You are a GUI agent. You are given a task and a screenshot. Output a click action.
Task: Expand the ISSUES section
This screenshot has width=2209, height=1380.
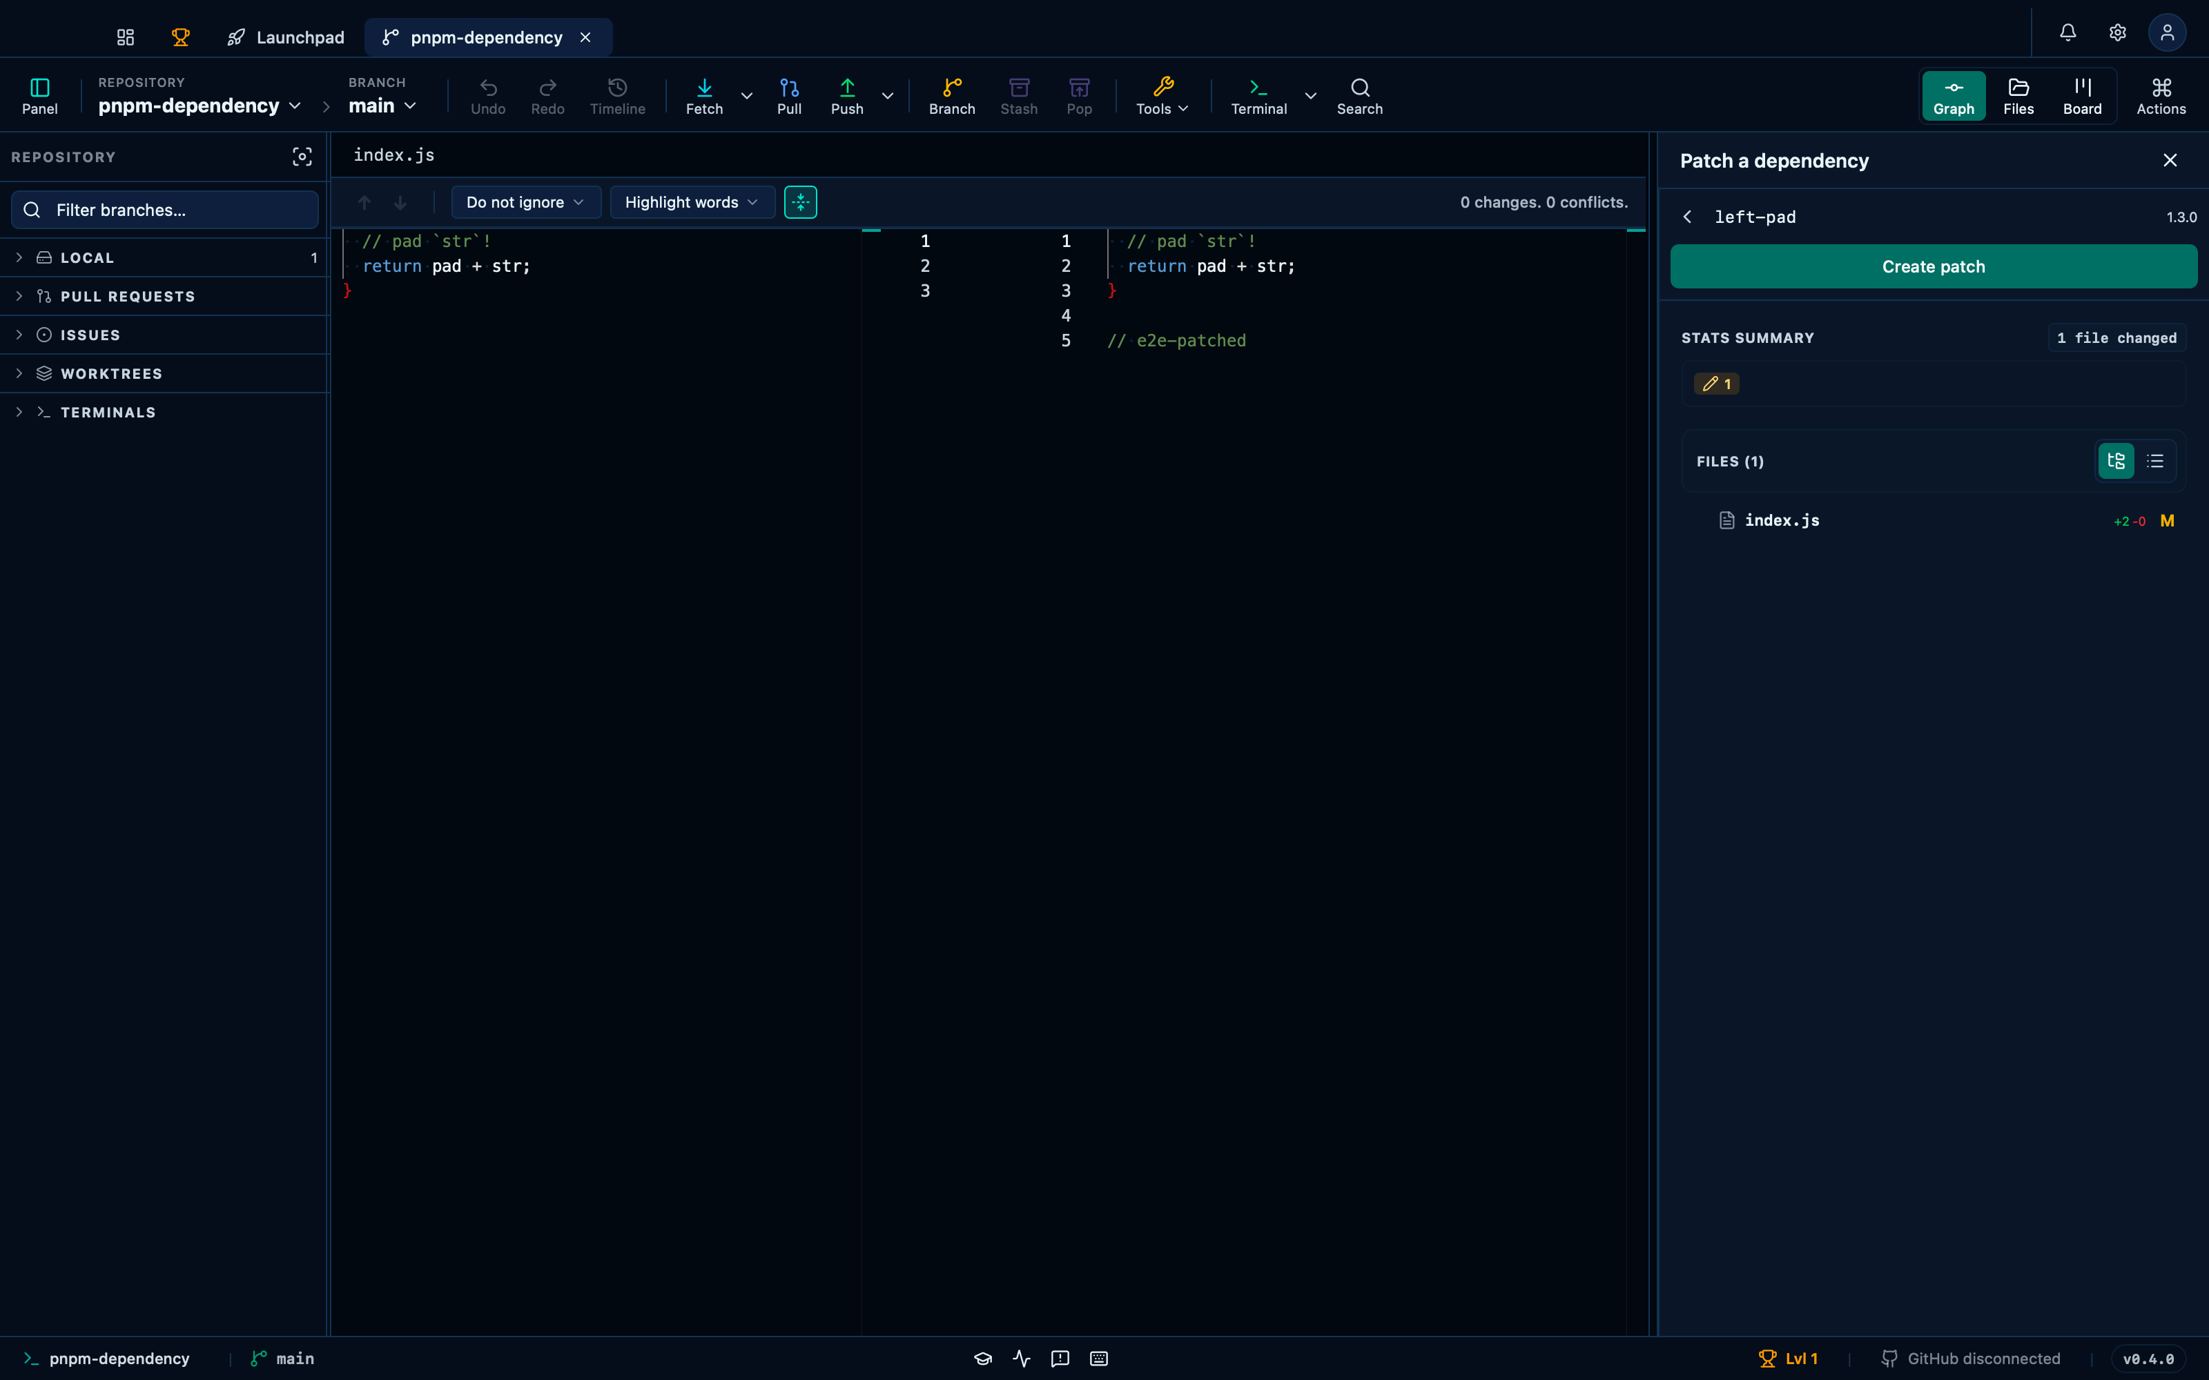(x=164, y=335)
